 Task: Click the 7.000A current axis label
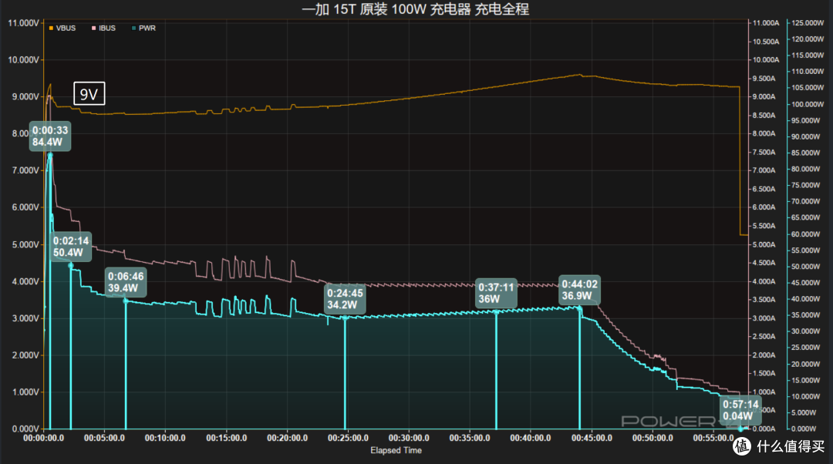[x=764, y=170]
